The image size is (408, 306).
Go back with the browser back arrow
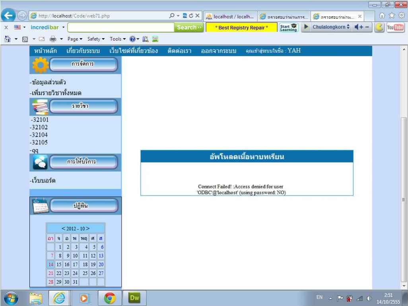[x=8, y=15]
